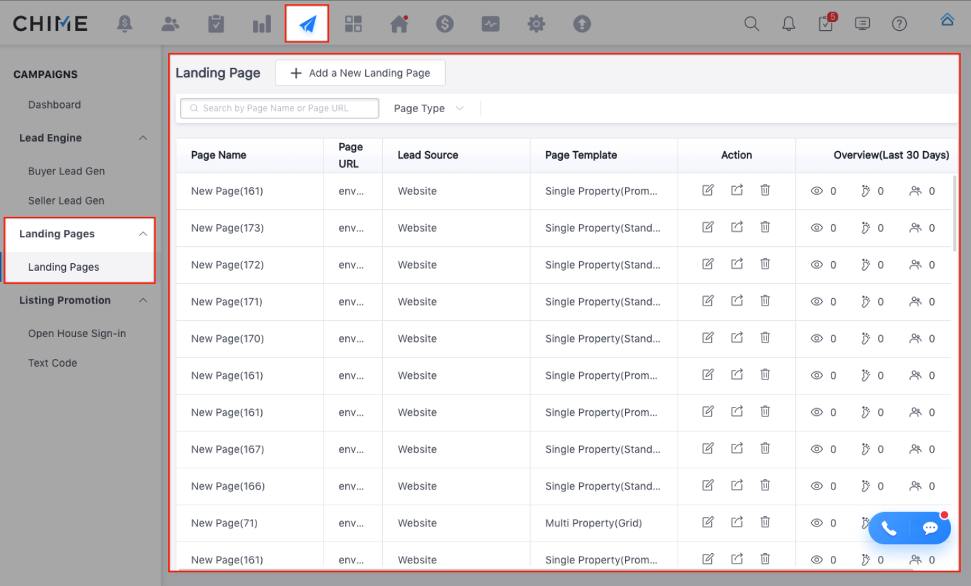Open the dollar sign Transactions icon

(x=445, y=24)
